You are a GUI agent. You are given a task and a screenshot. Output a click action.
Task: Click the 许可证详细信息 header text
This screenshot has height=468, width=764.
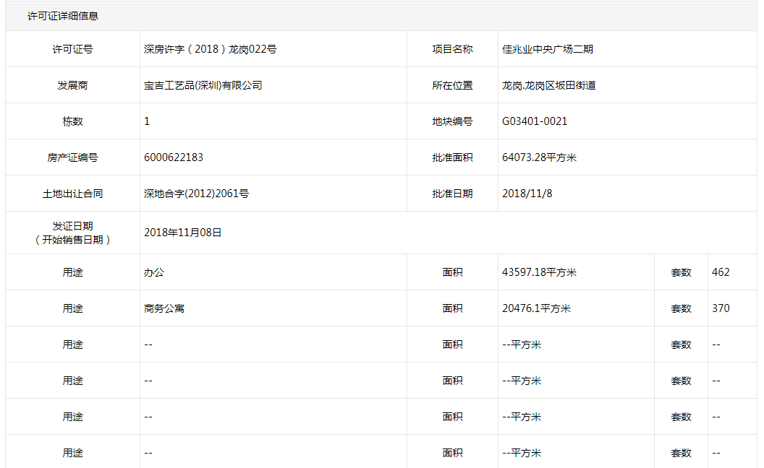tap(63, 16)
